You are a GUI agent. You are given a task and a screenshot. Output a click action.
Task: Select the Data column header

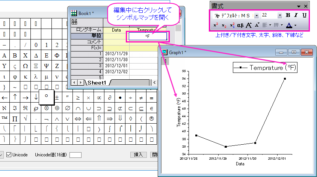[116, 30]
